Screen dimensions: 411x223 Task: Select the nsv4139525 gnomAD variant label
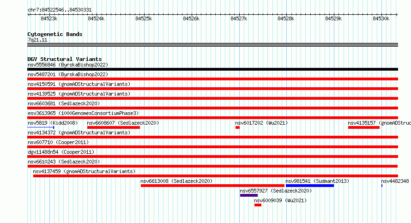coord(79,94)
